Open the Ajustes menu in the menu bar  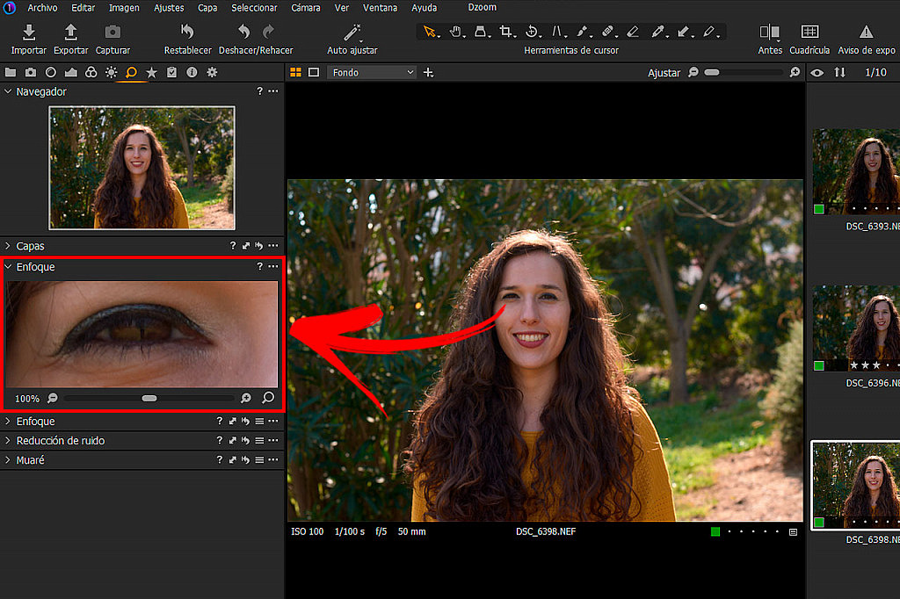(x=169, y=7)
